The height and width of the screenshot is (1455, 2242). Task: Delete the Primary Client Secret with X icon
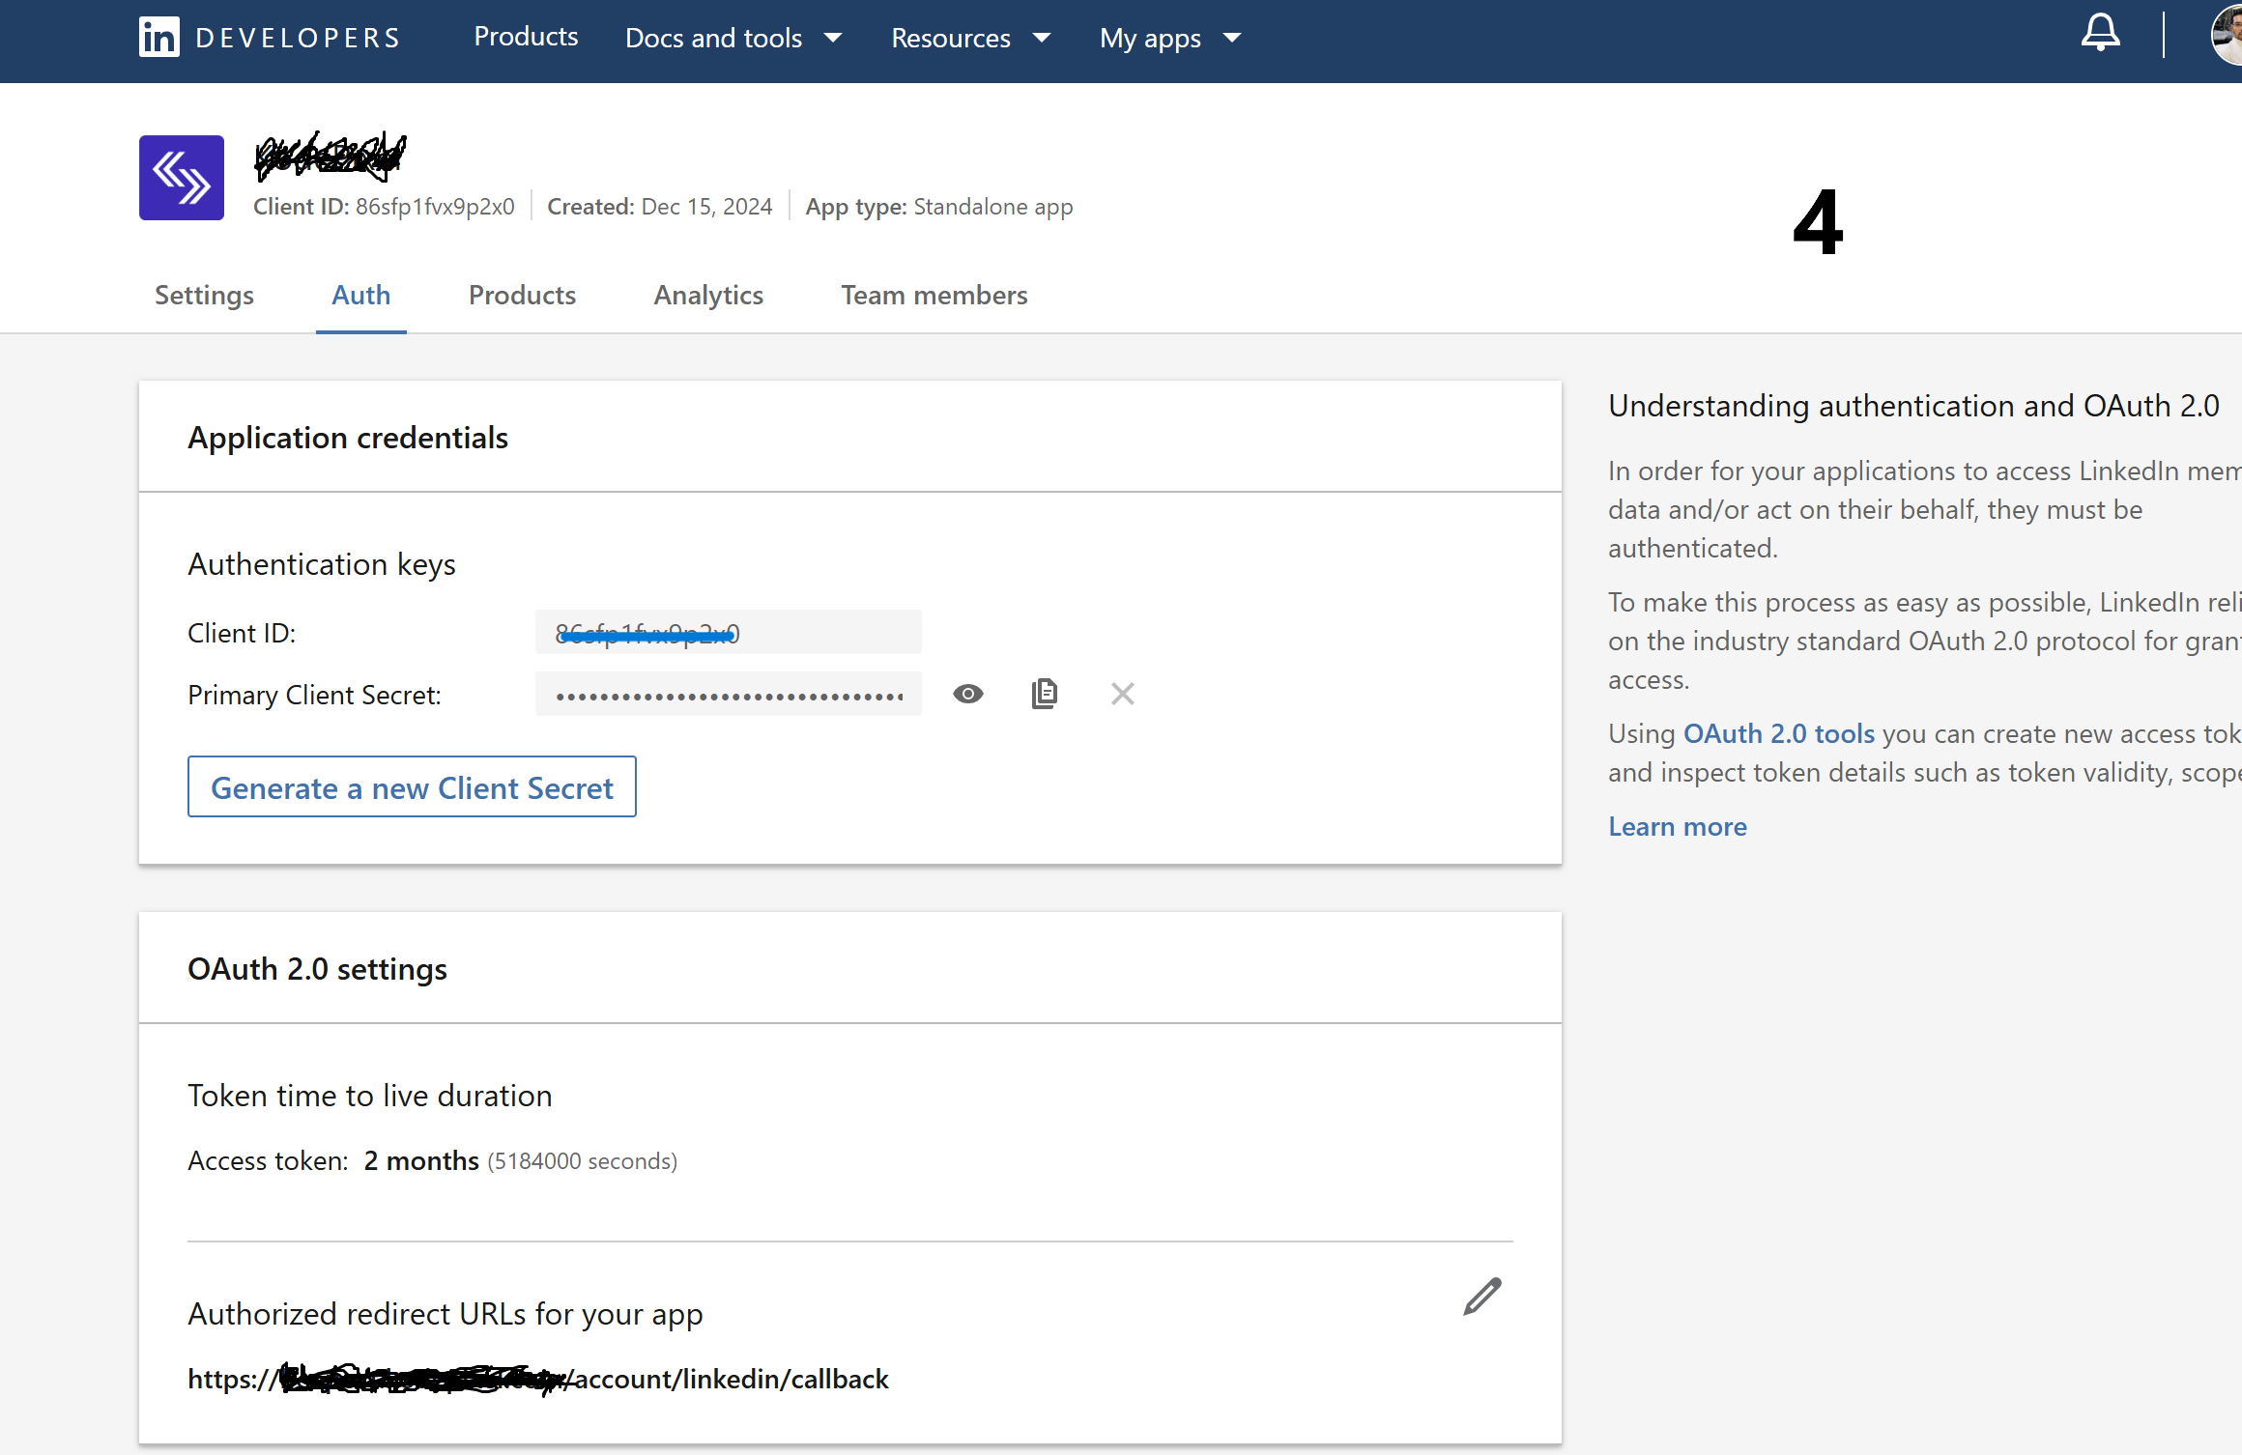point(1122,694)
